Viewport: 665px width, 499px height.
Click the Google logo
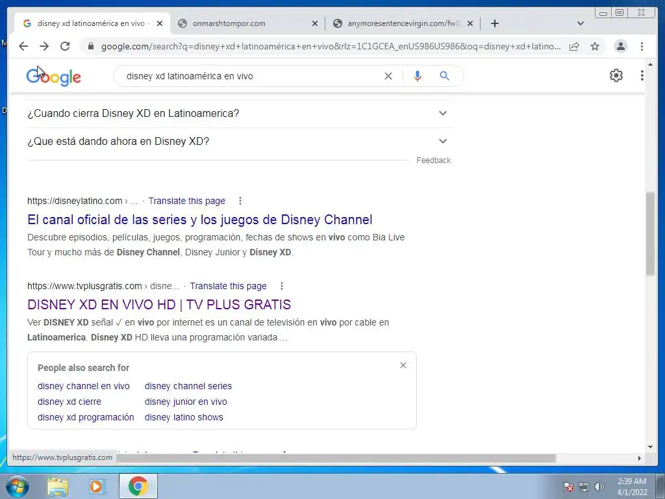coord(53,77)
